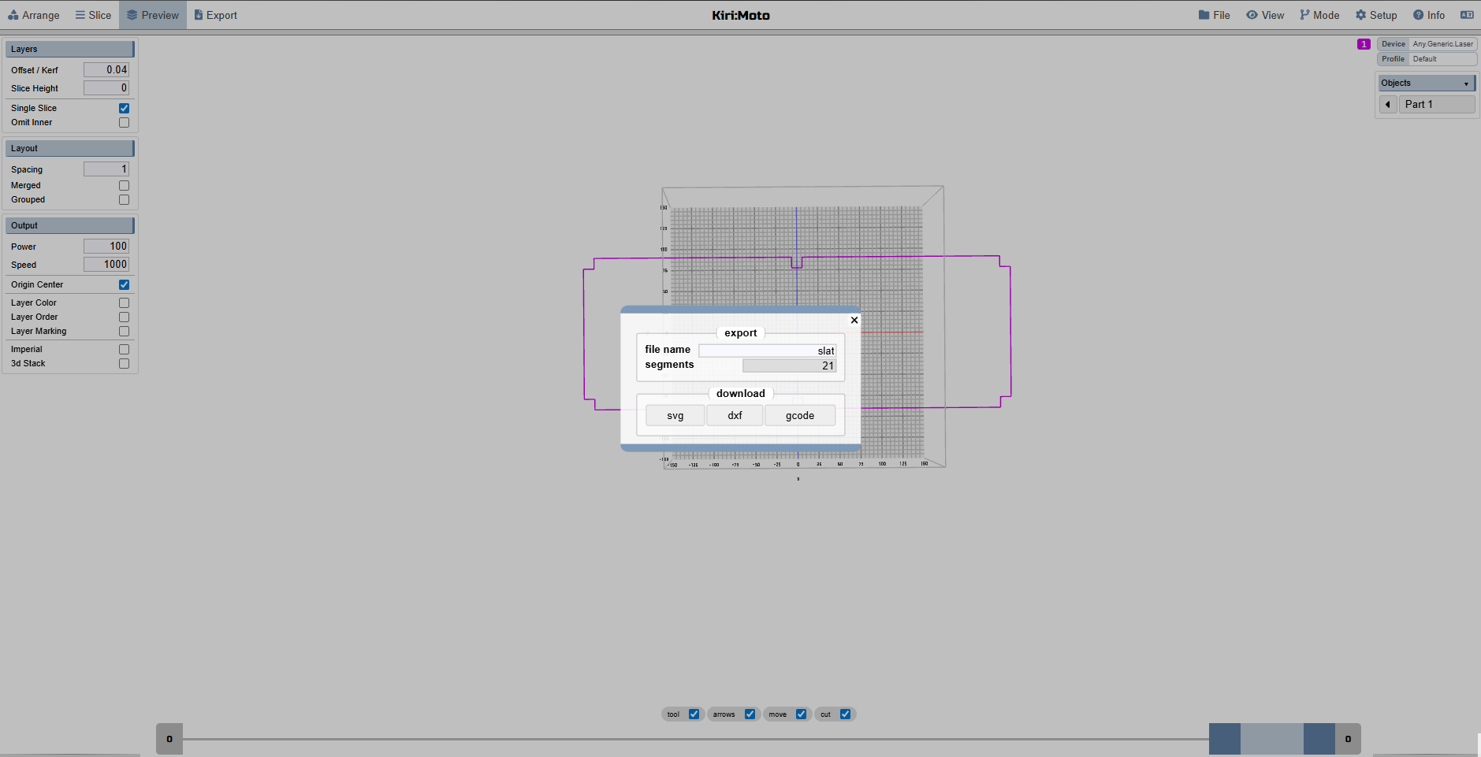The height and width of the screenshot is (757, 1481).
Task: Download the export as svg
Action: (675, 415)
